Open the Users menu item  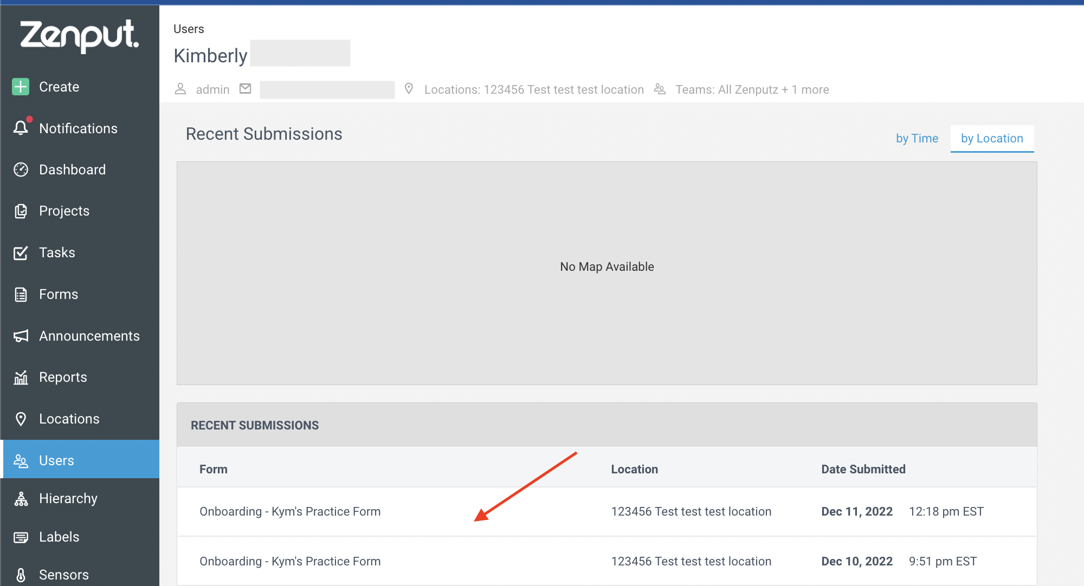point(81,459)
